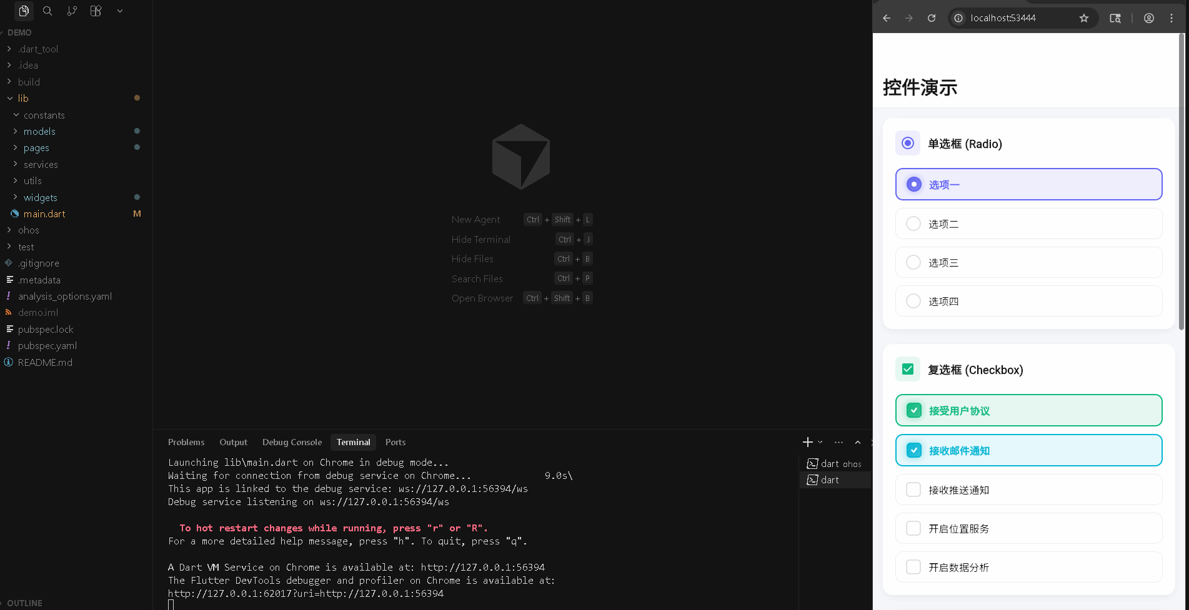1189x610 pixels.
Task: Open terminal launch profile dropdown arrow
Action: (820, 442)
